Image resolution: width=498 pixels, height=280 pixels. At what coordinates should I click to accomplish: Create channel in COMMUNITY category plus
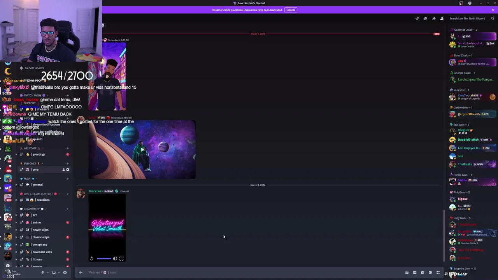click(x=67, y=209)
